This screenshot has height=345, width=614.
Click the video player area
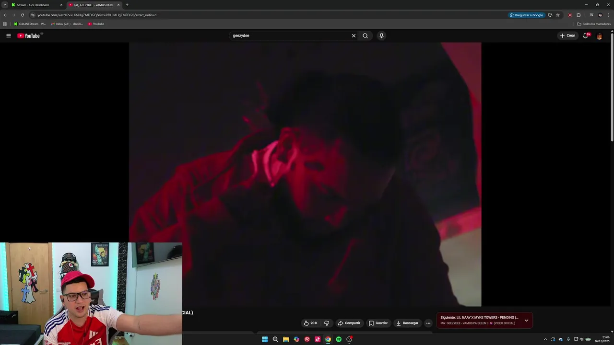coord(305,174)
